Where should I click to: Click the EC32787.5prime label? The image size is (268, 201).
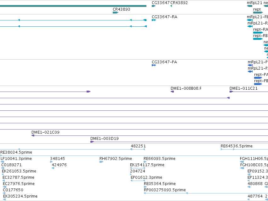coord(19,177)
